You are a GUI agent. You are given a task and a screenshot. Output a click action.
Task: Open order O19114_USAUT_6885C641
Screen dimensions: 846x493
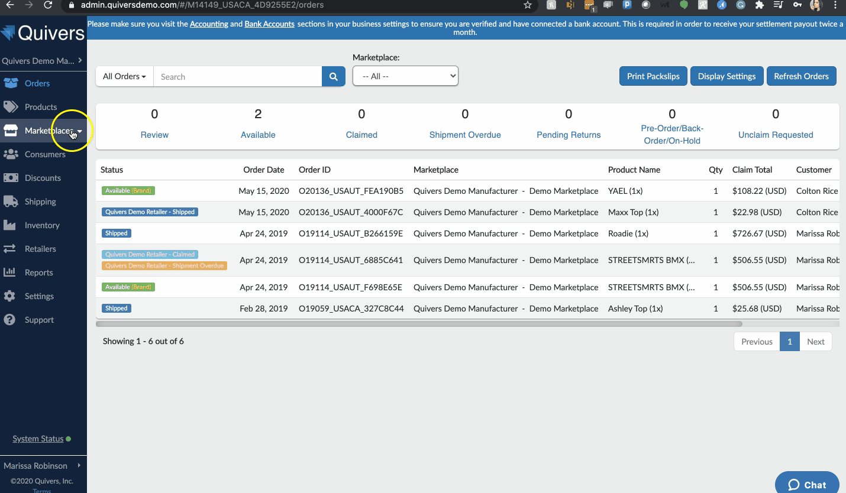click(351, 260)
